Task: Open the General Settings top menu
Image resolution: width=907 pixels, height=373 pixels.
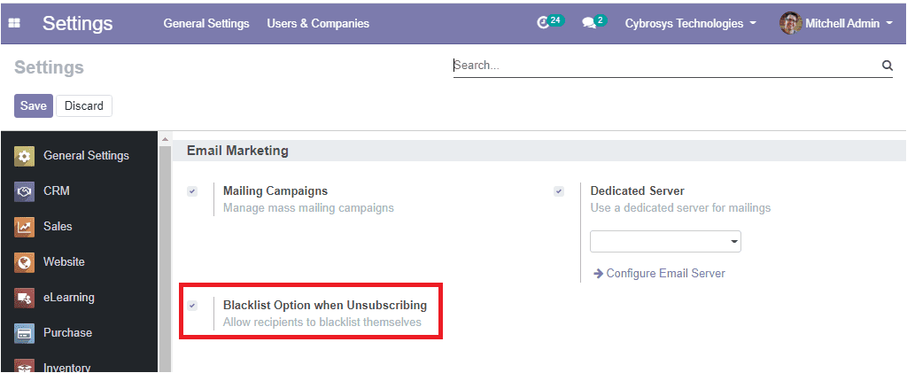Action: pyautogui.click(x=206, y=24)
